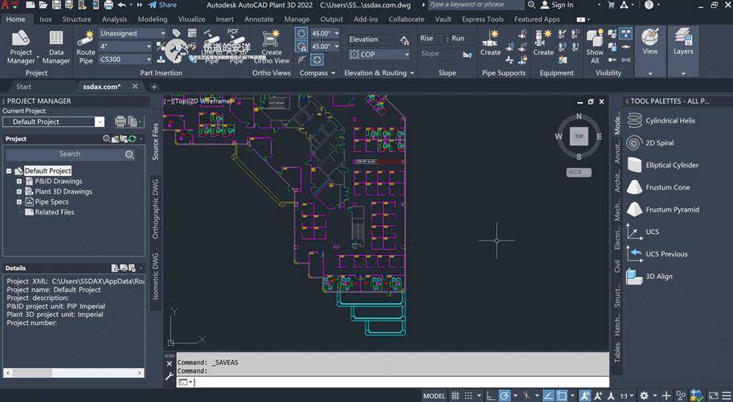Screen dimensions: 733x402
Task: Toggle ortho mode in status bar
Action: [x=489, y=396]
